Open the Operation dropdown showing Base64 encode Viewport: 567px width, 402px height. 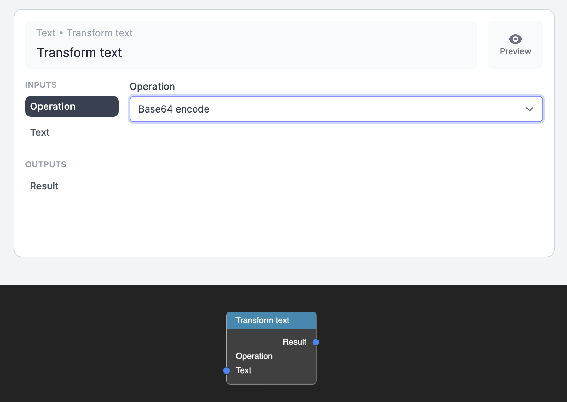(x=336, y=109)
